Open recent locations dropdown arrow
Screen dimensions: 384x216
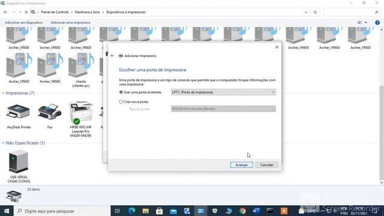pyautogui.click(x=20, y=12)
